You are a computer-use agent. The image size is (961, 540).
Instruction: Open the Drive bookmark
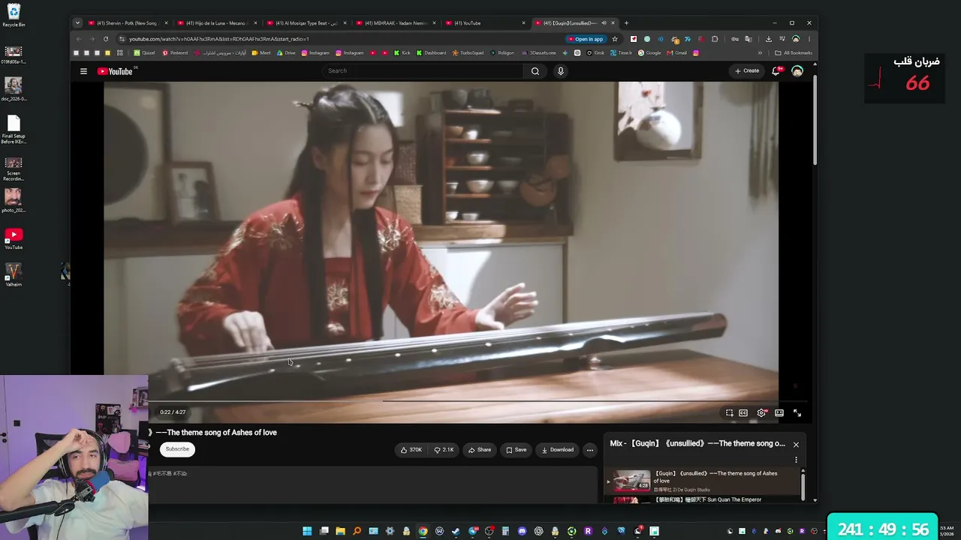[x=286, y=53]
